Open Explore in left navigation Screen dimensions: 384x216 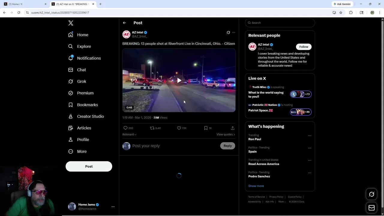pos(79,46)
